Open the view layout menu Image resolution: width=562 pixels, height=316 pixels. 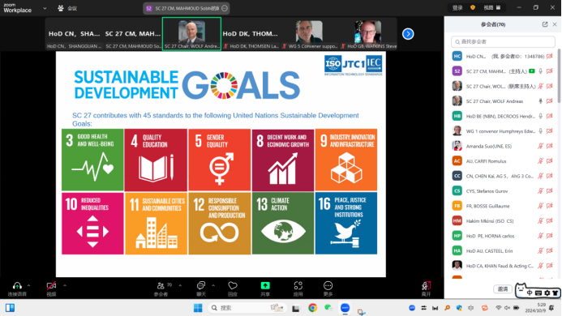(x=492, y=7)
